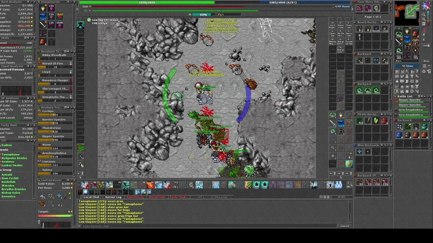The image size is (433, 243).
Task: Open the Advertising chat tab
Action: (135, 197)
